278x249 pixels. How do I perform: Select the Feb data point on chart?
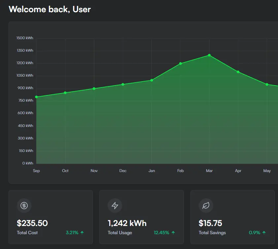click(181, 63)
